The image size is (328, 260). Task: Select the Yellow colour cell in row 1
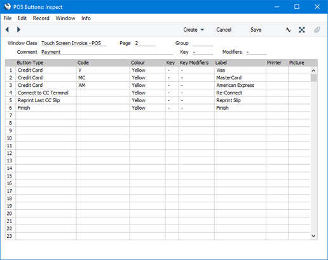click(x=147, y=70)
